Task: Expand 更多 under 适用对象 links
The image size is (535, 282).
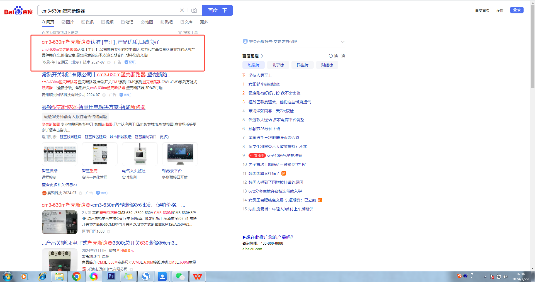Action: 164,137
